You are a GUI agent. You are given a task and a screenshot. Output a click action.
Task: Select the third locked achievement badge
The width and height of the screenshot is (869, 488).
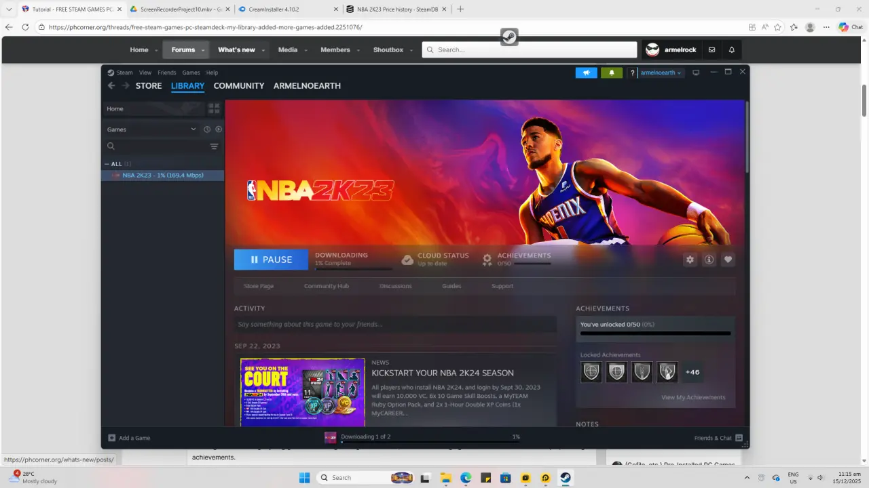pos(642,372)
